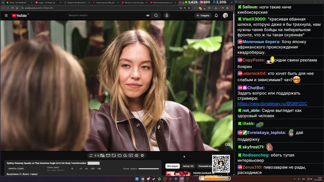
Task: Open YouTube notifications bell
Action: (x=216, y=15)
